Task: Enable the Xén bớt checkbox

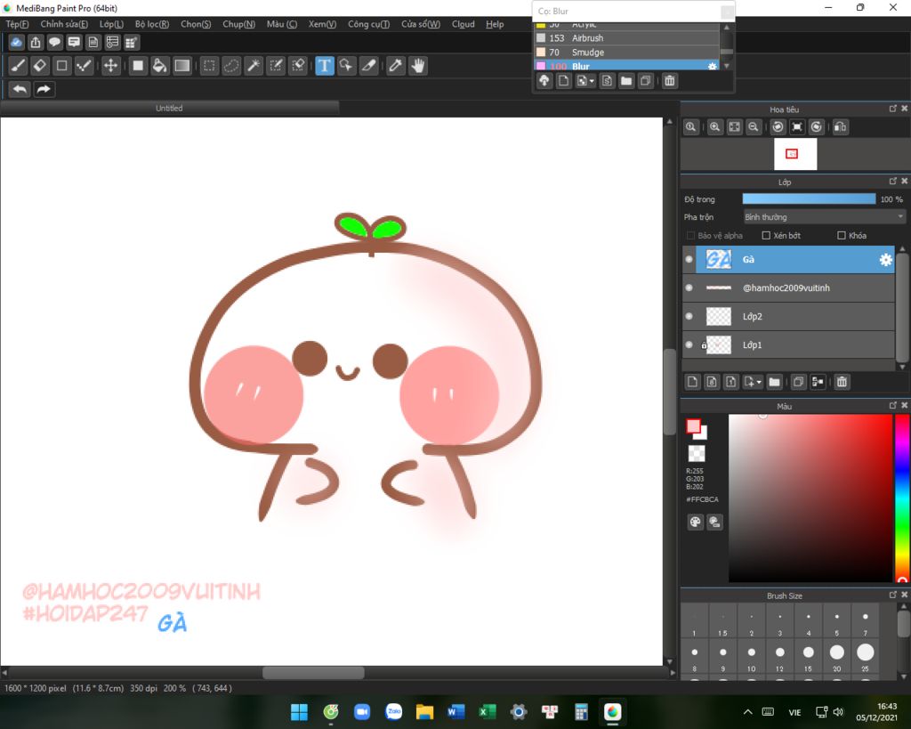Action: [x=766, y=236]
